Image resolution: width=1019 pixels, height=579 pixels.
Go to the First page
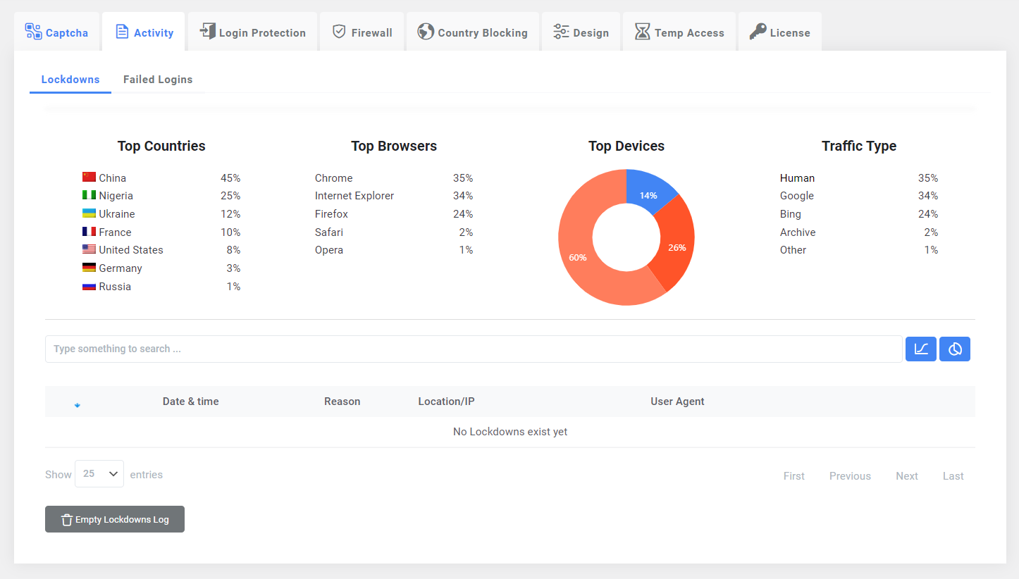pos(794,476)
